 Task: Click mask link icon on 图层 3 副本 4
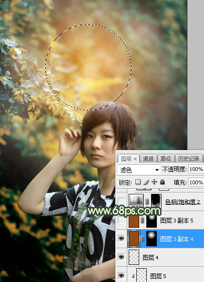coord(143,239)
